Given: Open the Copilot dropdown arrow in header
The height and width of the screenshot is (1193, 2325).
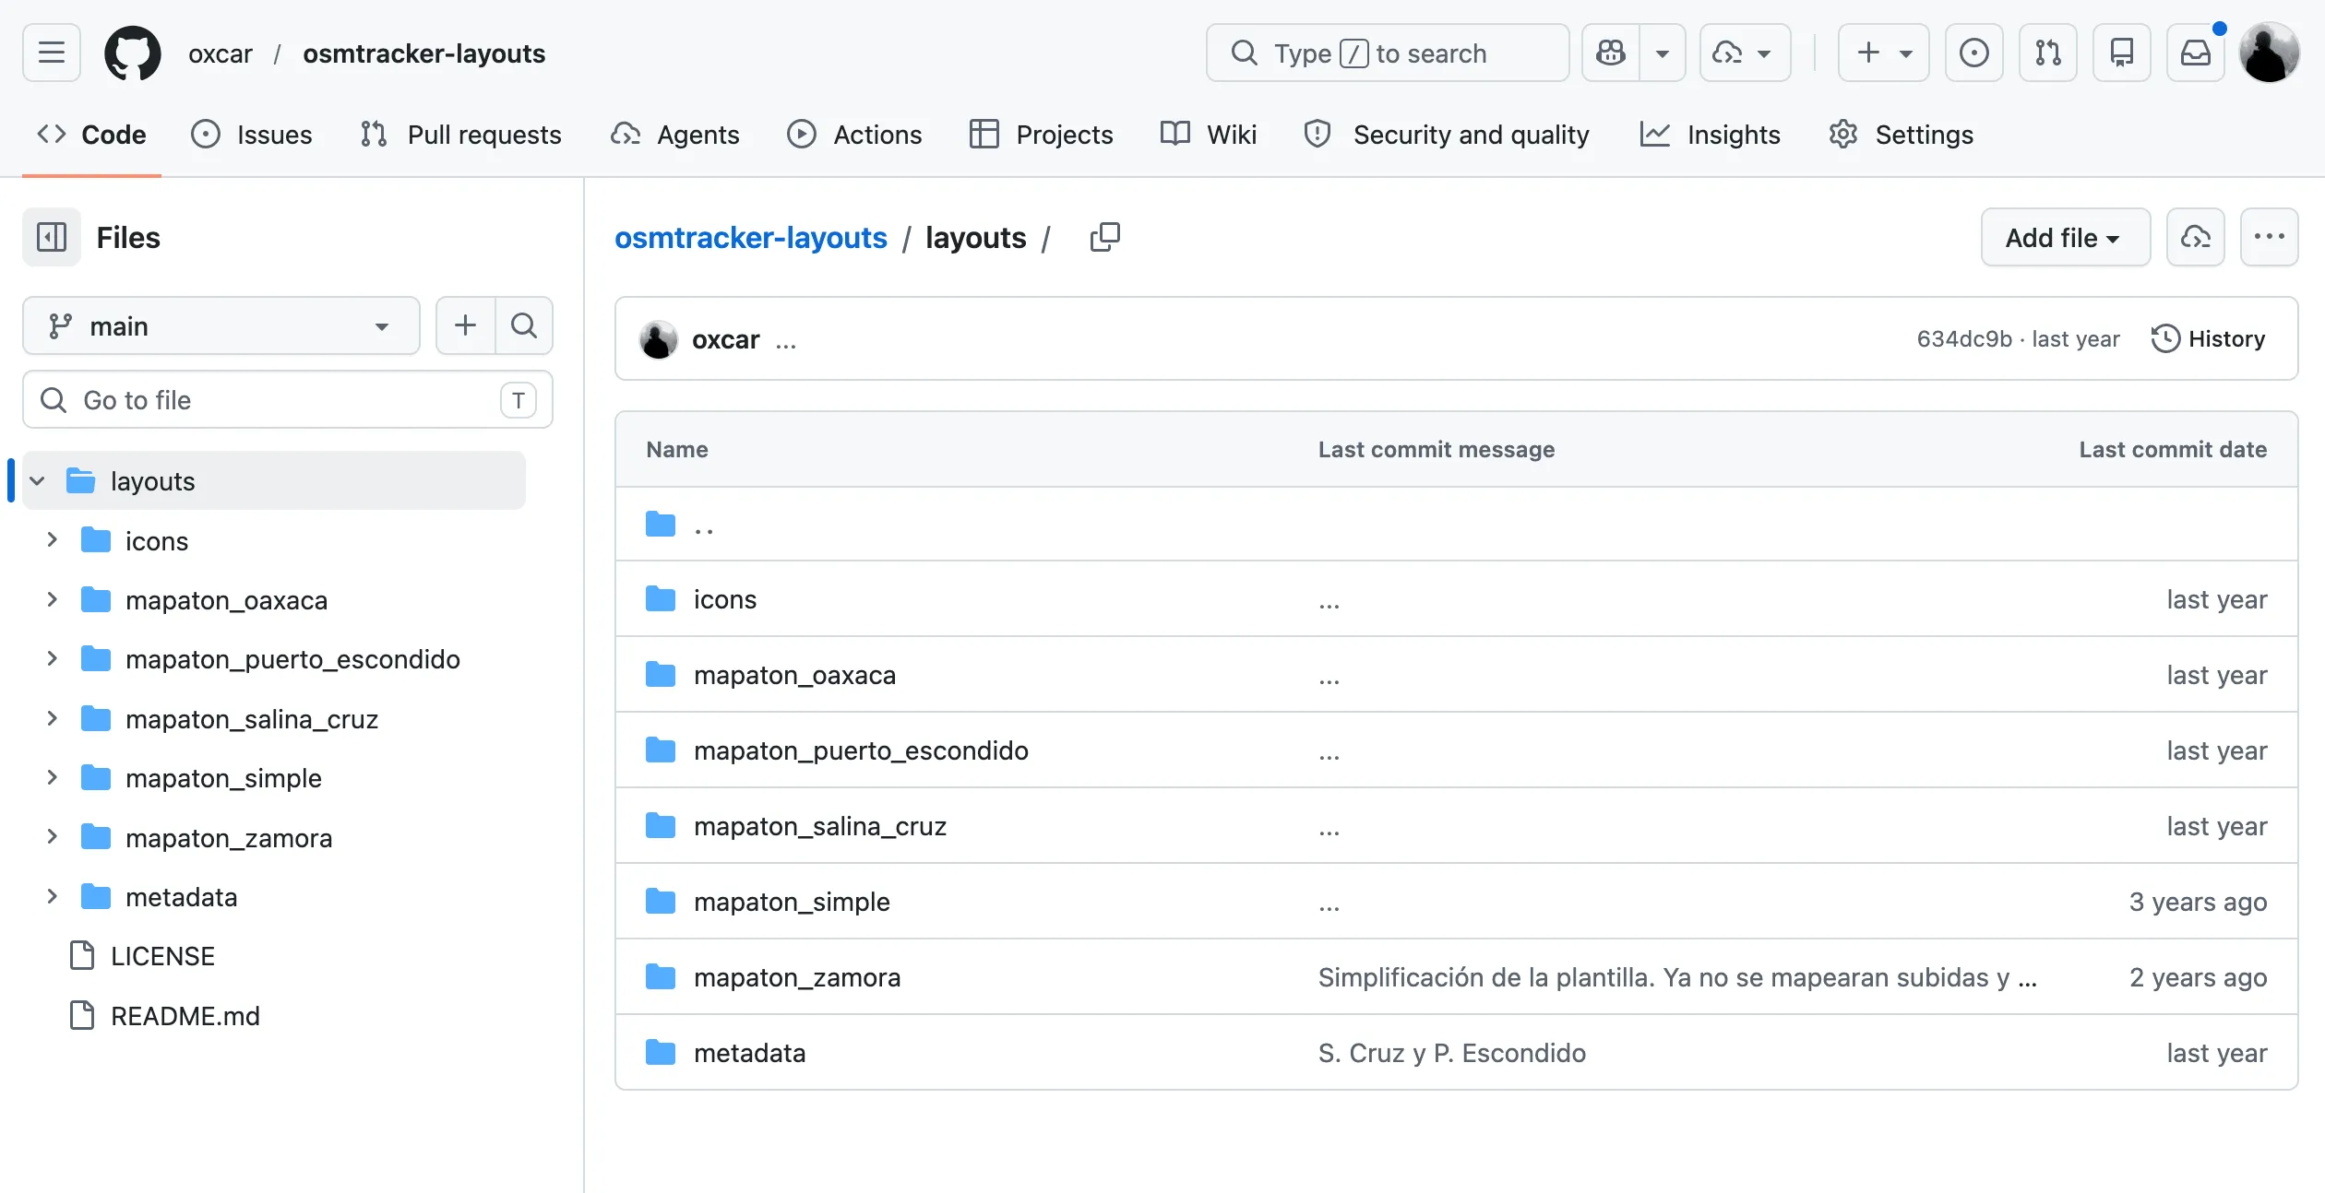Looking at the screenshot, I should (1663, 53).
